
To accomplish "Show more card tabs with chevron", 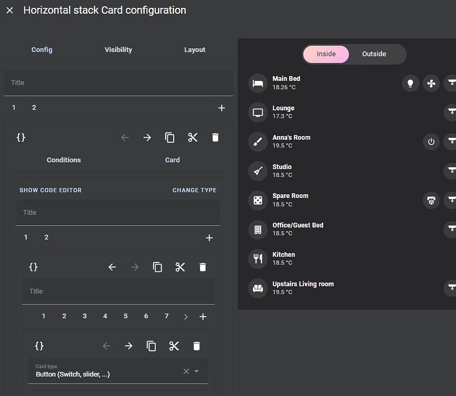I will 186,317.
